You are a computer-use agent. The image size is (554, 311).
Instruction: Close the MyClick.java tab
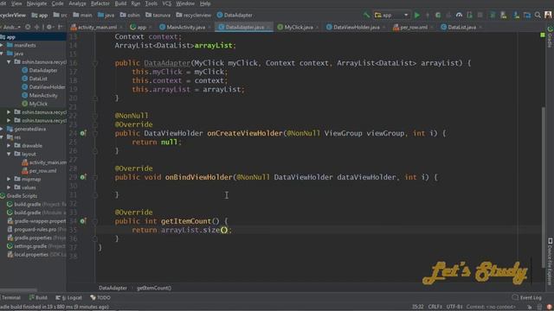318,27
